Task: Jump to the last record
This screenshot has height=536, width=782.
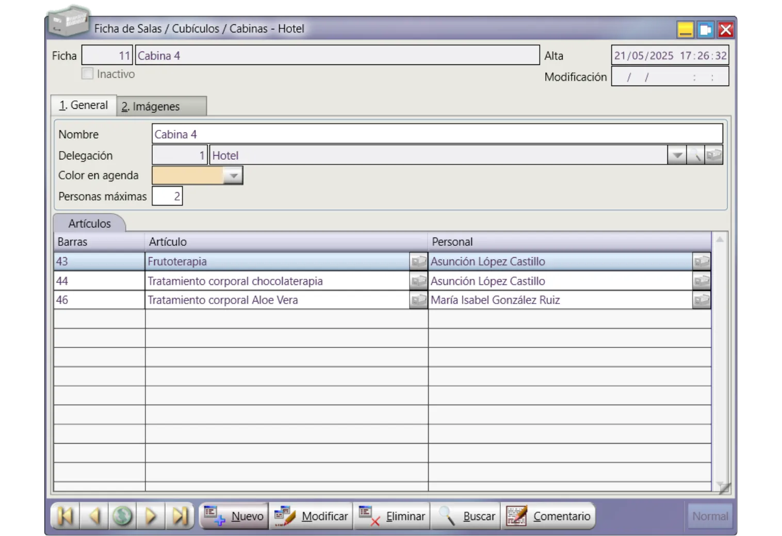Action: (x=180, y=516)
